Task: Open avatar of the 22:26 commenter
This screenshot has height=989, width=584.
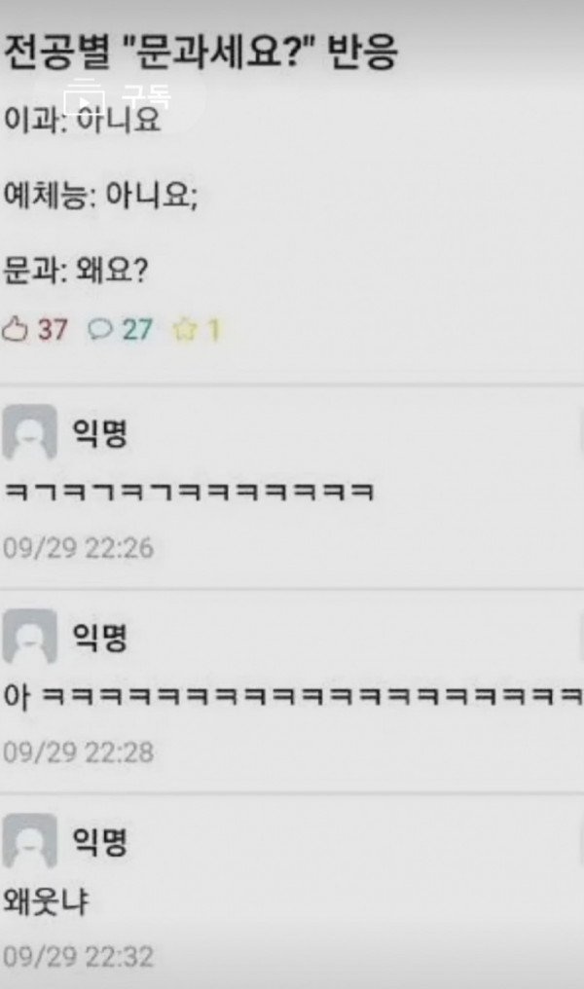Action: click(x=29, y=432)
